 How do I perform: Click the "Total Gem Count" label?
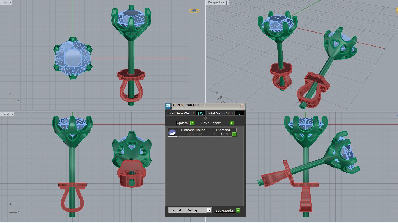221,114
